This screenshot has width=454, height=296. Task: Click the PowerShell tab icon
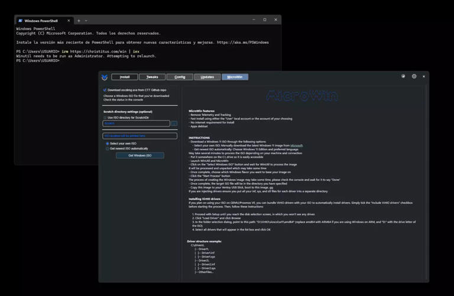20,21
